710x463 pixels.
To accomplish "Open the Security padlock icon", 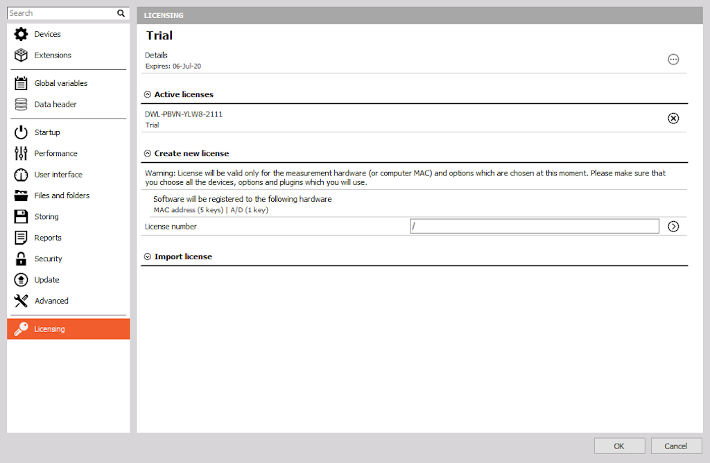I will click(x=21, y=259).
